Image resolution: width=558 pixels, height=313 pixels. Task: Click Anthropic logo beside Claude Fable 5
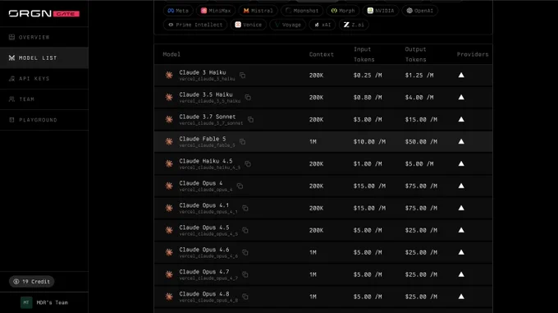point(169,142)
